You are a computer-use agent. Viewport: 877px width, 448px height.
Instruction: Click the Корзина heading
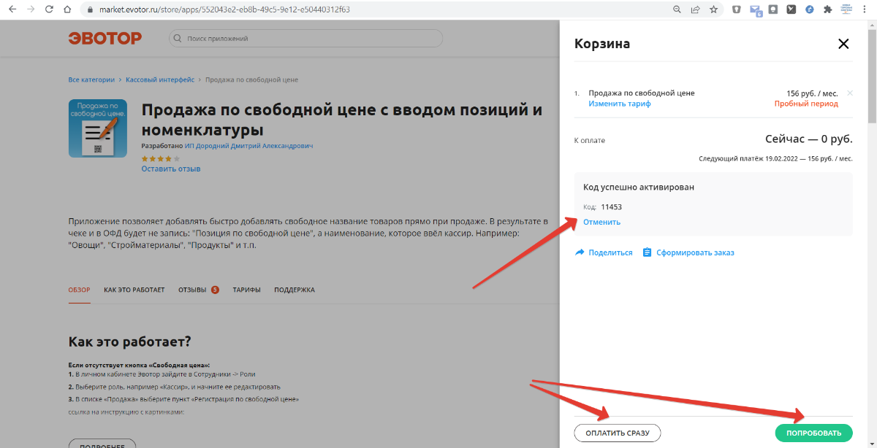point(602,44)
